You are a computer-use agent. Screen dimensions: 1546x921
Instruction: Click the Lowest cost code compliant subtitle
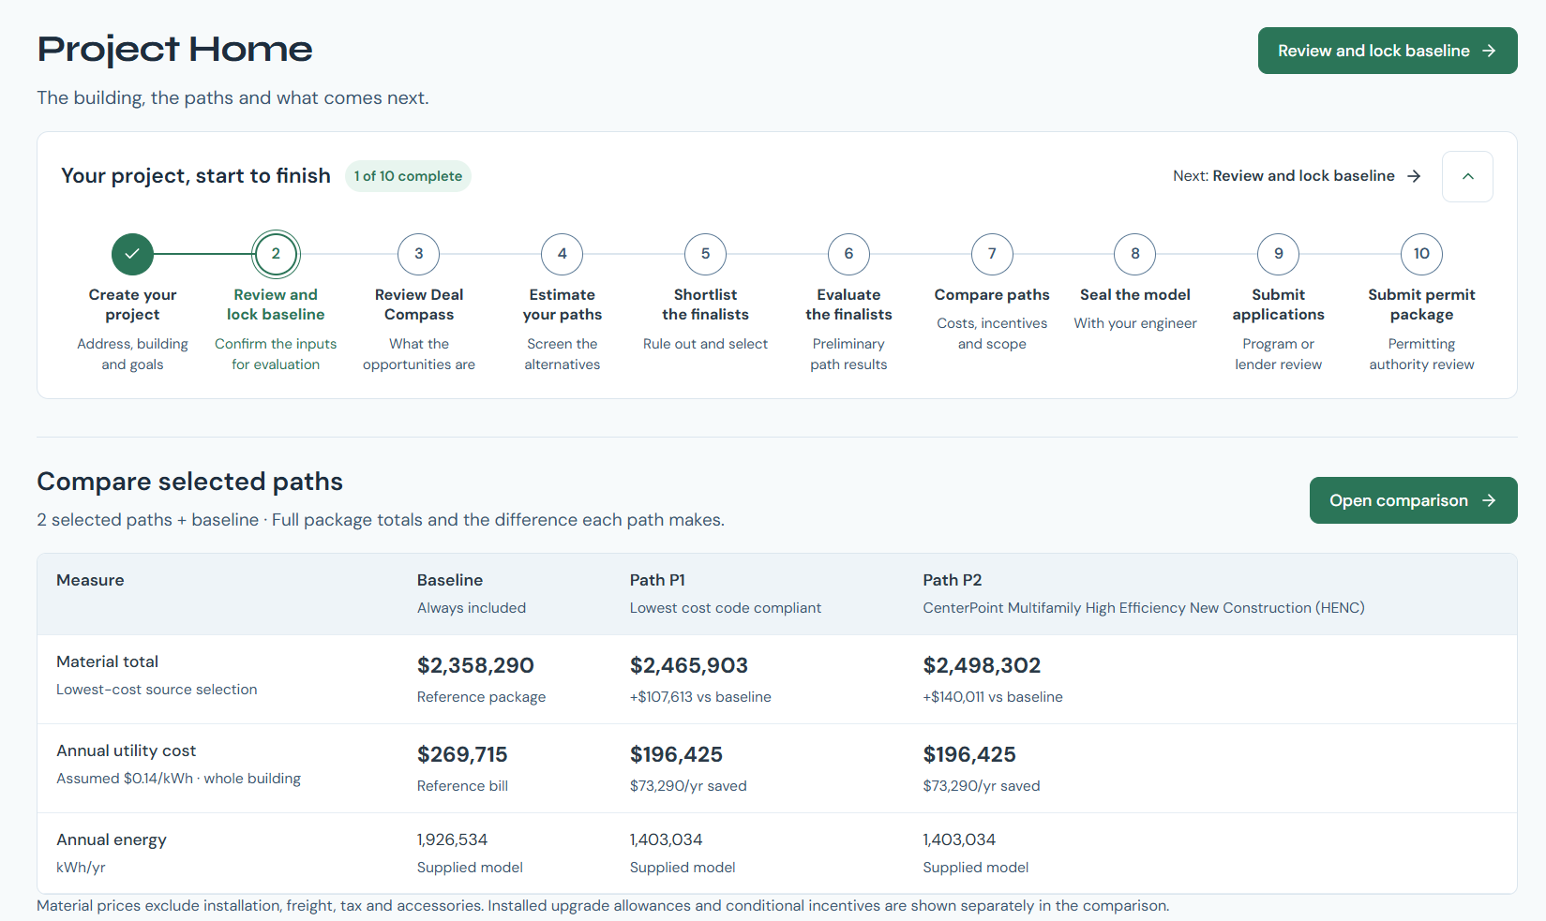(726, 608)
